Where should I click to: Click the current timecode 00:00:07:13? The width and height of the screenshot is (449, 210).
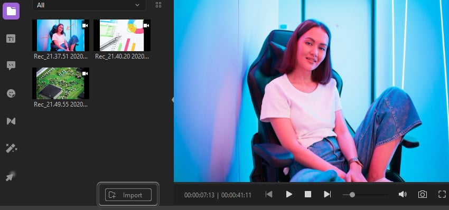click(199, 195)
